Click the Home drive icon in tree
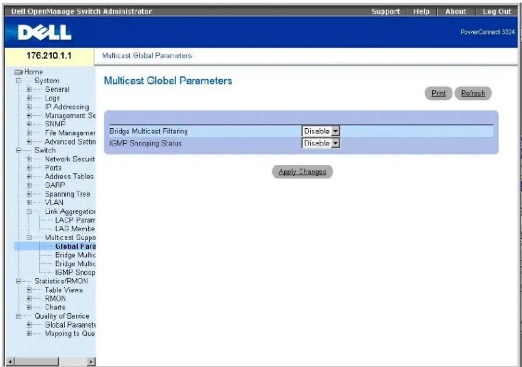The width and height of the screenshot is (522, 367). point(18,72)
